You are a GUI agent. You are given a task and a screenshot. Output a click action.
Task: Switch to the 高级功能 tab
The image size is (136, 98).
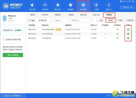click(83, 15)
